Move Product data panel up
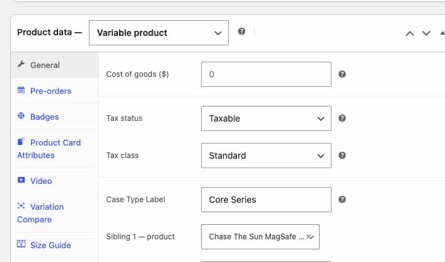Screen dimensions: 445x262 410,34
